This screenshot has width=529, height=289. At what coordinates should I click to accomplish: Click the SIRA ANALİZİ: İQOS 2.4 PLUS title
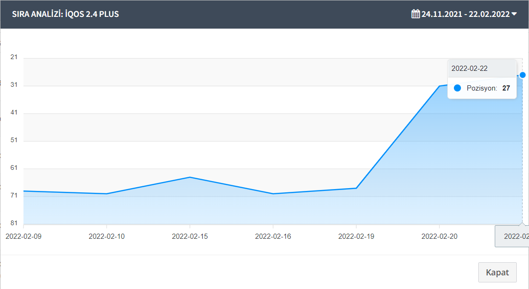[x=65, y=14]
